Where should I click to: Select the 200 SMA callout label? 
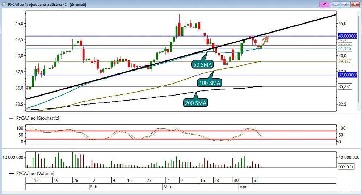[195, 103]
